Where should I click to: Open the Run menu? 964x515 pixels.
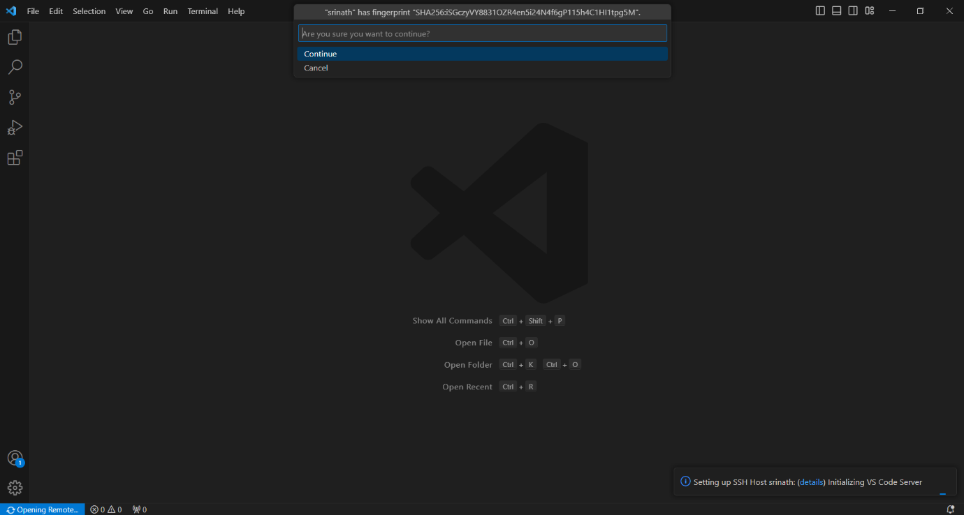(170, 11)
